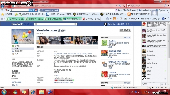The image size is (170, 95).
Task: Click the RSS feeds icon
Action: pos(114,19)
